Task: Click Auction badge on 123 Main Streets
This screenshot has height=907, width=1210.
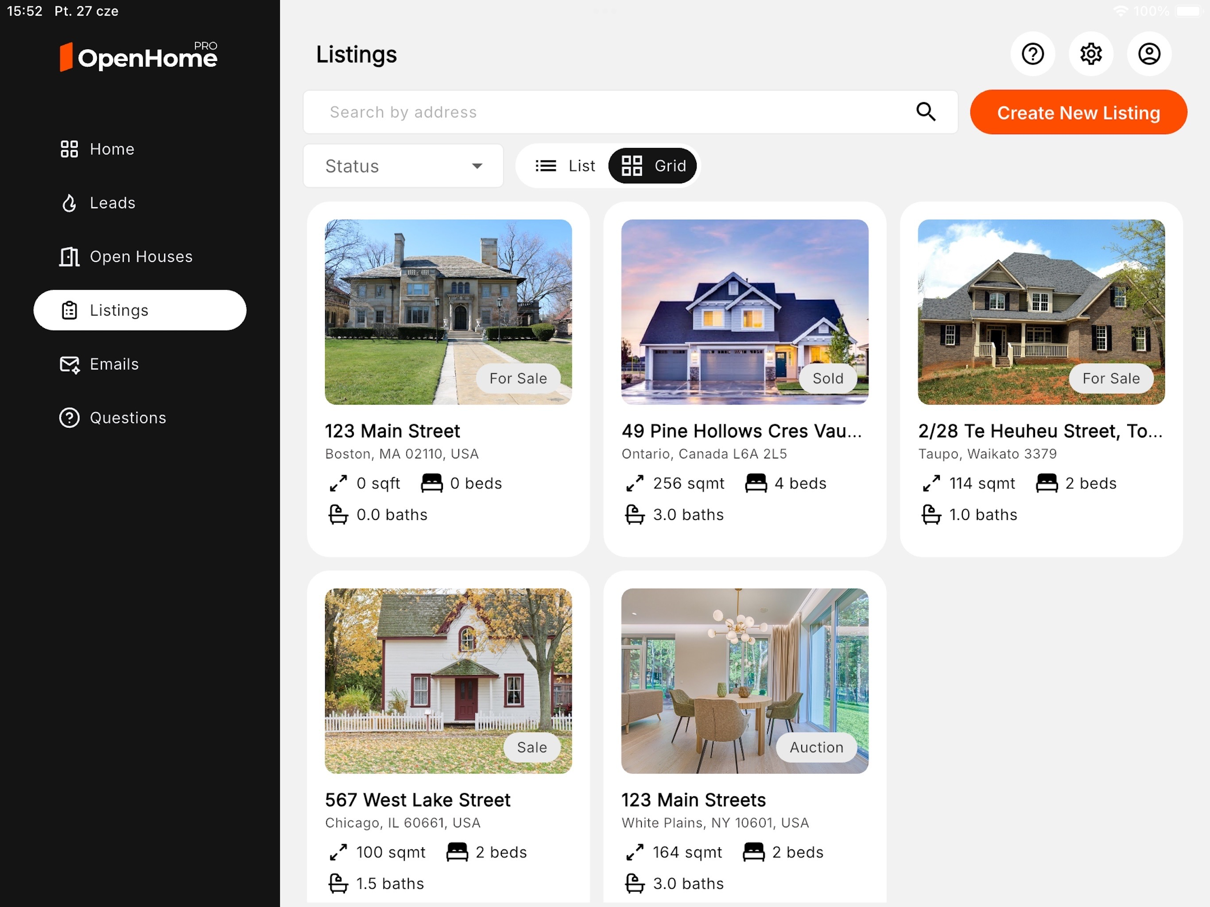Action: click(x=816, y=747)
